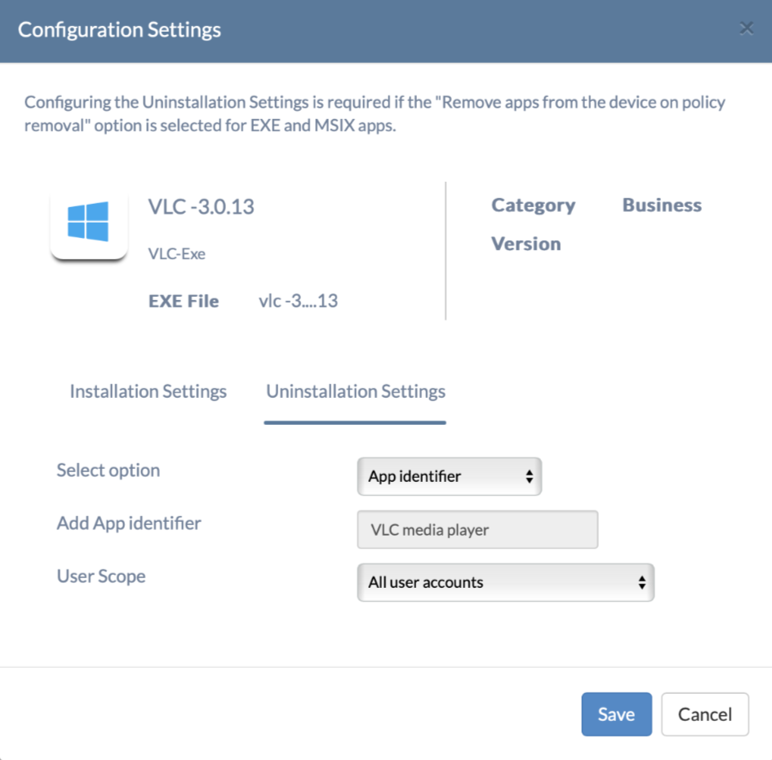Click the Windows logo app icon

89,222
